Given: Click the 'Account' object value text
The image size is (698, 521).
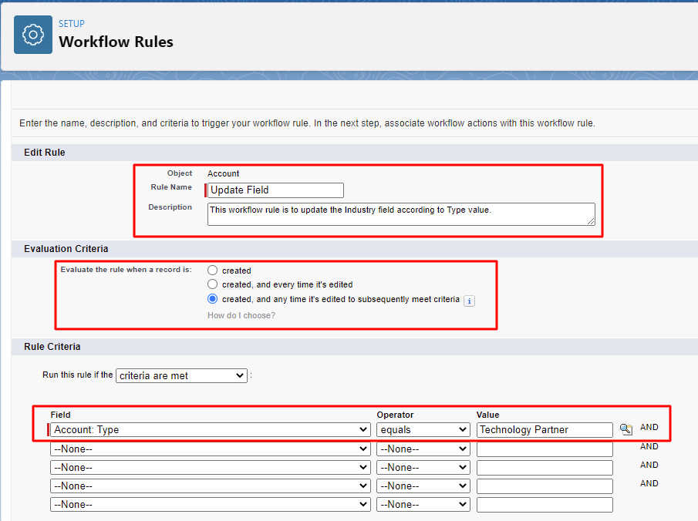Looking at the screenshot, I should (x=223, y=173).
